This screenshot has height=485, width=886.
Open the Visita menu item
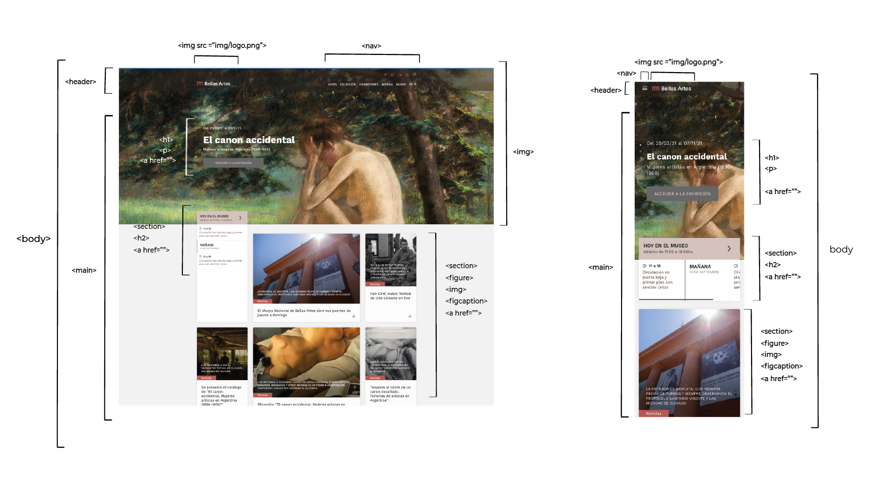[332, 84]
